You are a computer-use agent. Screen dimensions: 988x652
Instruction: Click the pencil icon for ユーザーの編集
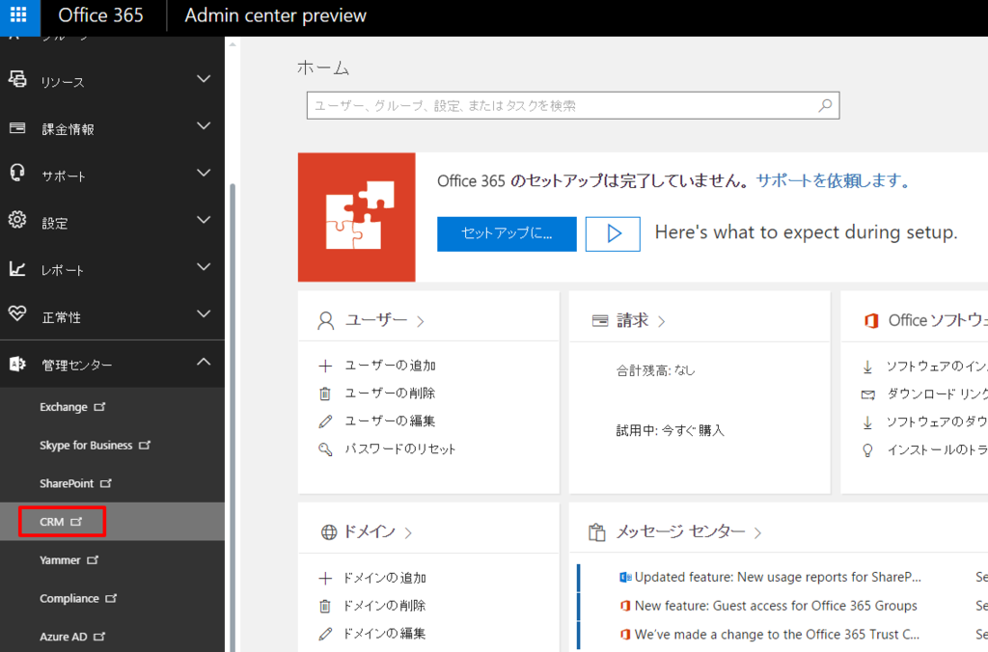tap(325, 421)
